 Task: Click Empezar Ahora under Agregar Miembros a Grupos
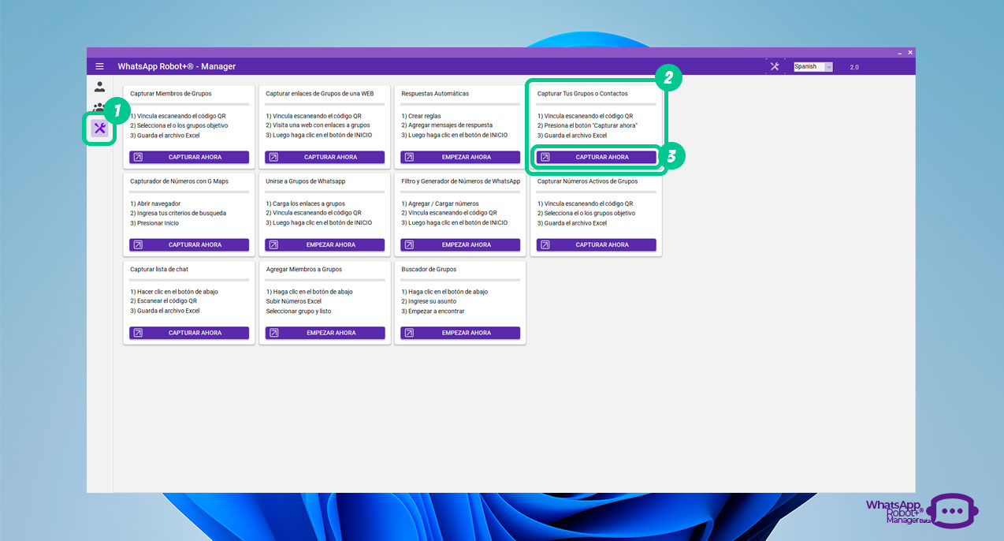(x=325, y=333)
